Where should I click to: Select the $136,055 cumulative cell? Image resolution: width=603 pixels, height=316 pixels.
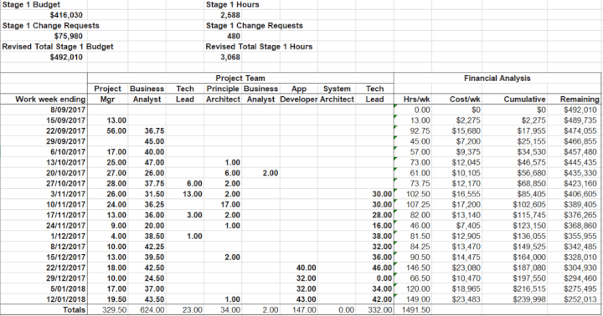[x=528, y=236]
